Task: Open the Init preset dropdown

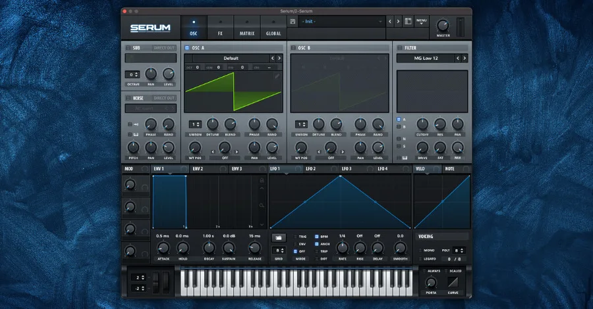Action: tap(342, 22)
